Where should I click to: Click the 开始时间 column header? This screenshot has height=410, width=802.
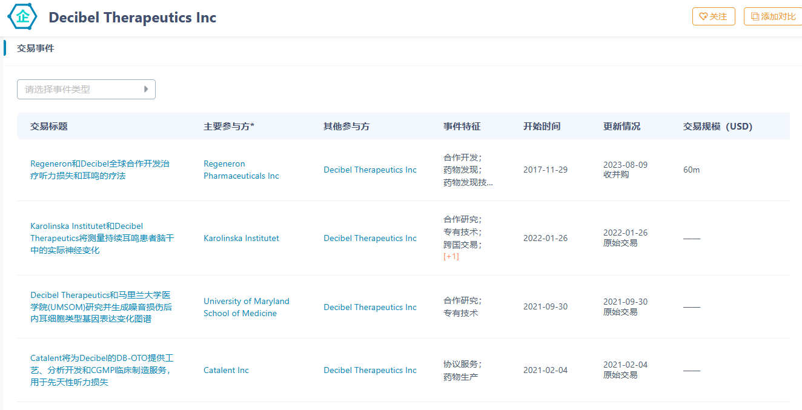(x=542, y=126)
